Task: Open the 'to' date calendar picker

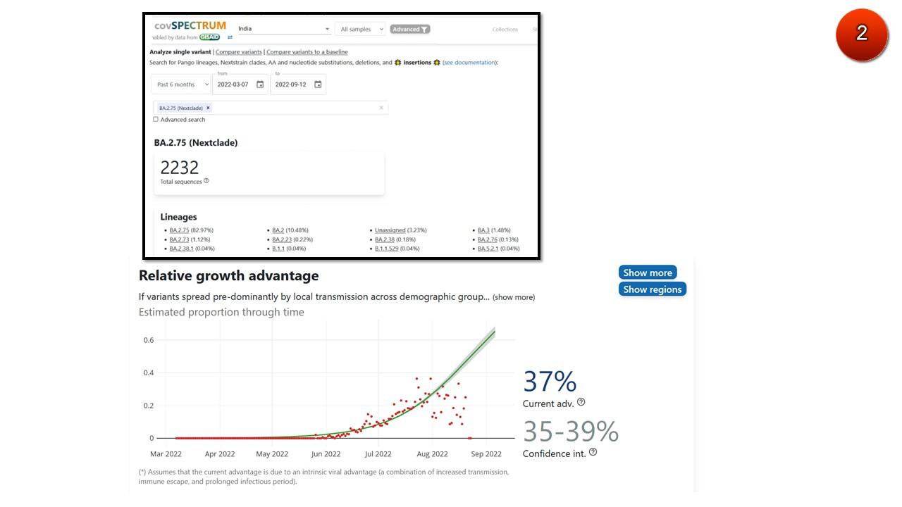Action: pos(318,84)
